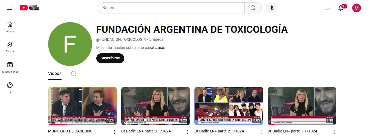Click the Suscribirse button
This screenshot has height=136, width=370.
pos(110,58)
